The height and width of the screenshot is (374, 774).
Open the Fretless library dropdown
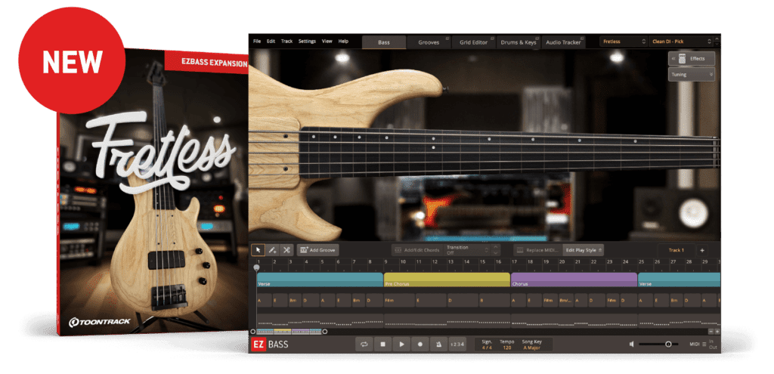[x=624, y=42]
